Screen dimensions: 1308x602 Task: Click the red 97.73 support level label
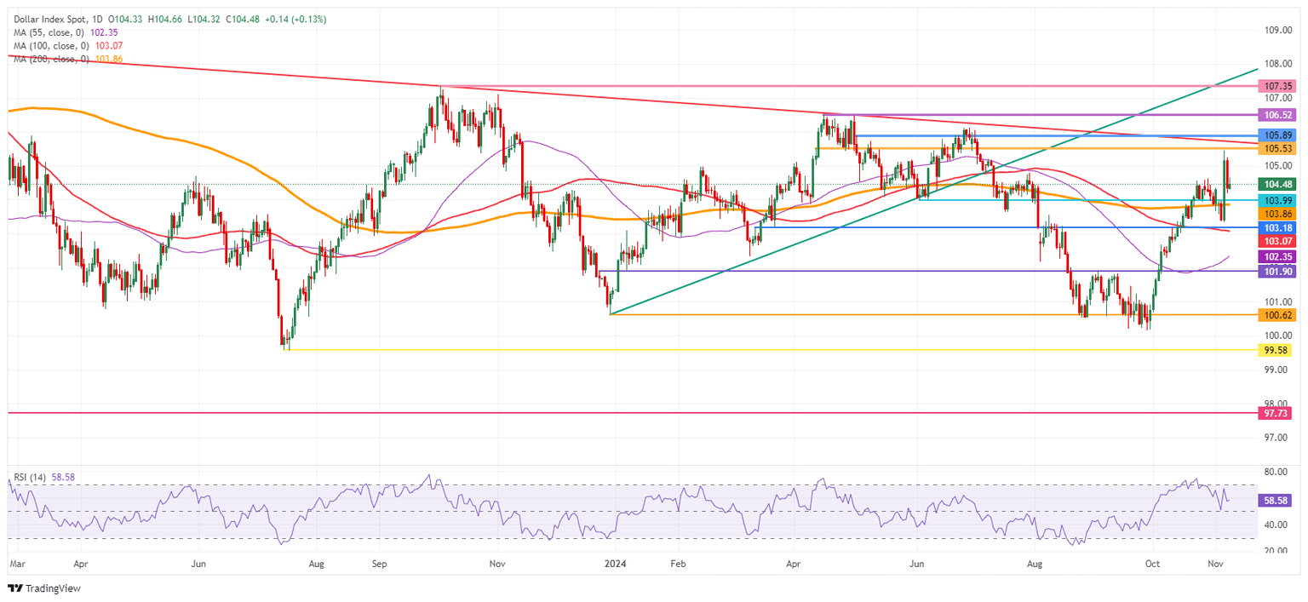1274,414
